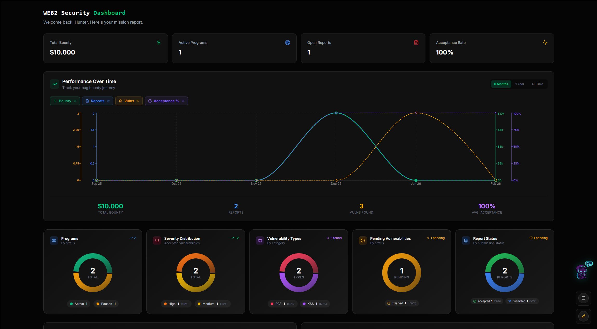The width and height of the screenshot is (597, 329).
Task: Toggle Reports series visibility on chart
Action: [x=98, y=101]
